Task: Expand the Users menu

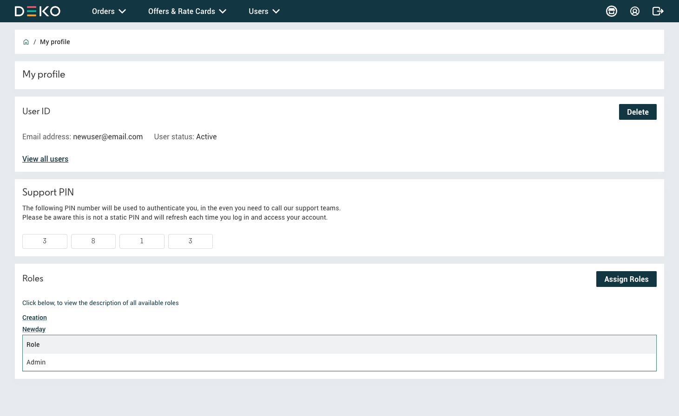Action: (264, 11)
